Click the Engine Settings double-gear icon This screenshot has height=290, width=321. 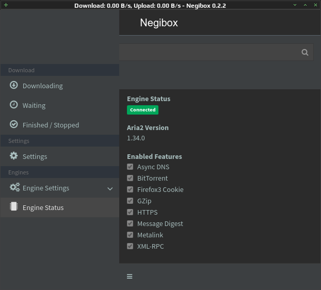click(x=15, y=187)
